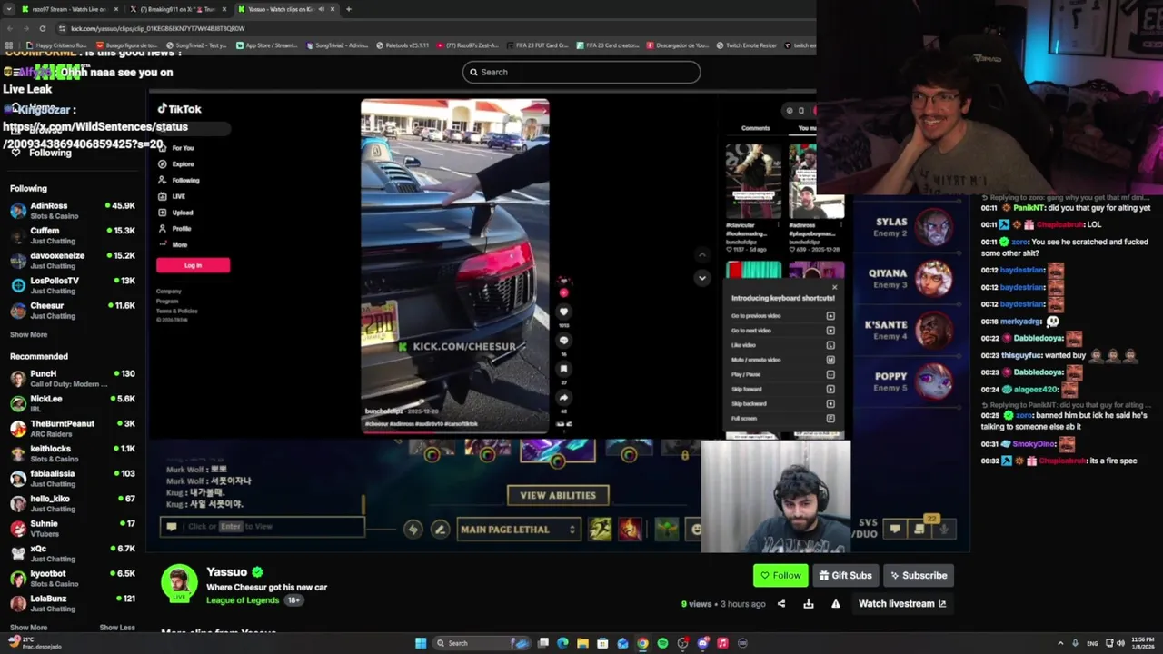
Task: Open the Happy Cristiano Ro... bookmark
Action: (57, 45)
